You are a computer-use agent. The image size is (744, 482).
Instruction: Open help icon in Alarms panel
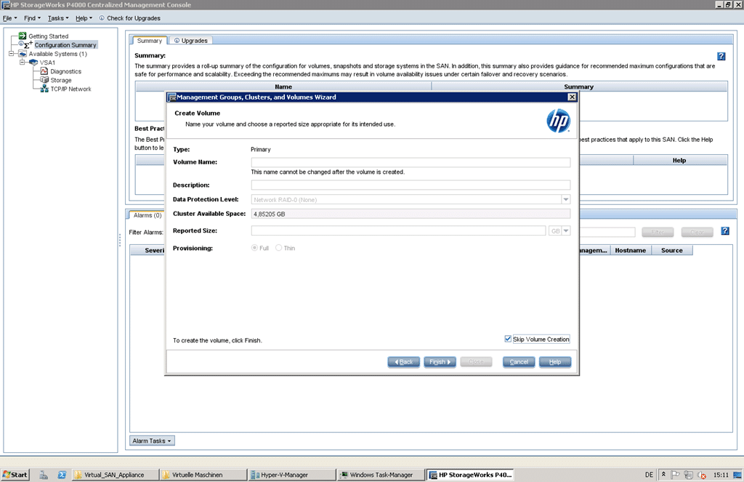click(x=725, y=230)
